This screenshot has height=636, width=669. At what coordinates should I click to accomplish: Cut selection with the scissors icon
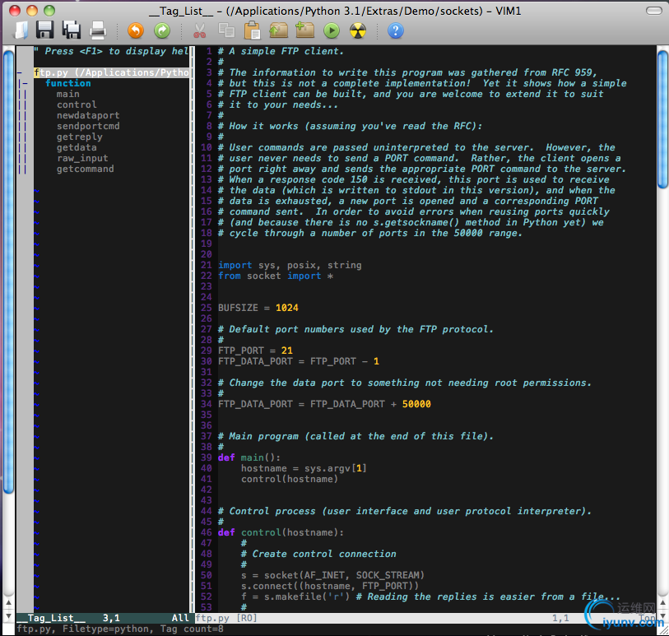click(x=200, y=30)
